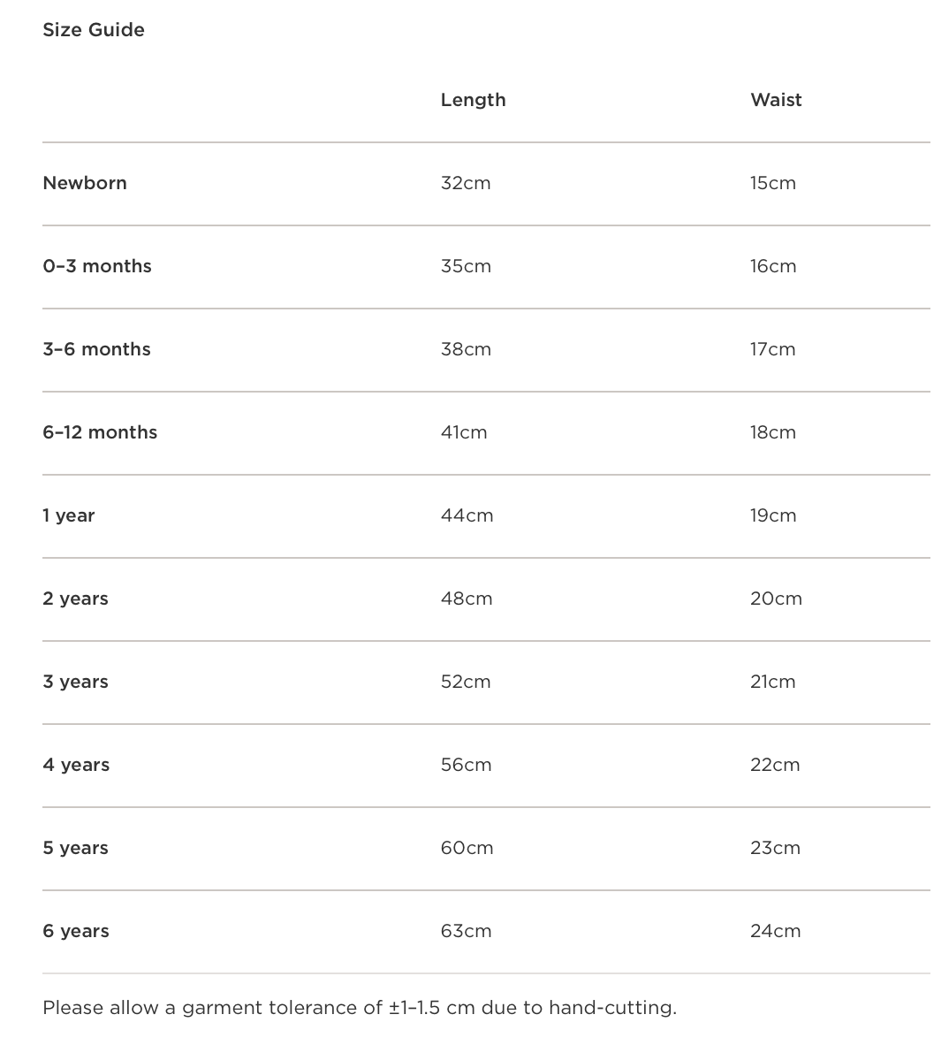
Task: Click the 24cm waist for 6 years
Action: pos(775,931)
